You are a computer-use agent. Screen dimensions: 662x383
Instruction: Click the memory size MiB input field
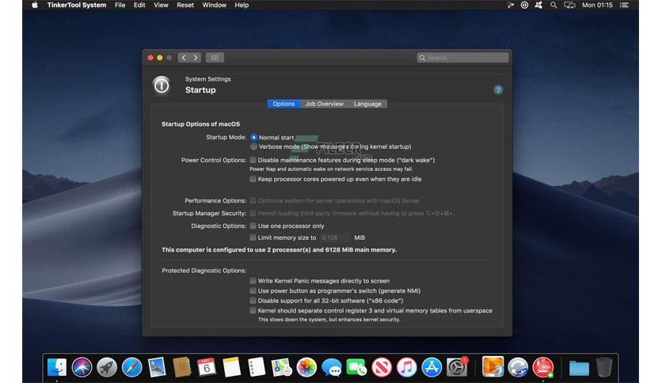click(335, 237)
